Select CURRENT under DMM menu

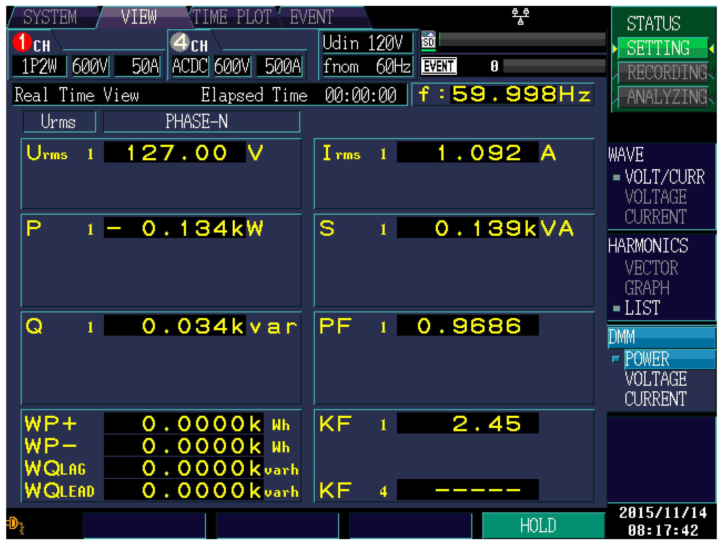coord(655,399)
